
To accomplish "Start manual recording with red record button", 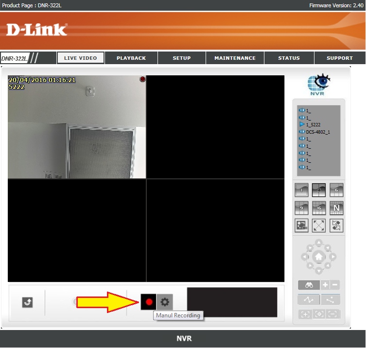I will pyautogui.click(x=149, y=302).
